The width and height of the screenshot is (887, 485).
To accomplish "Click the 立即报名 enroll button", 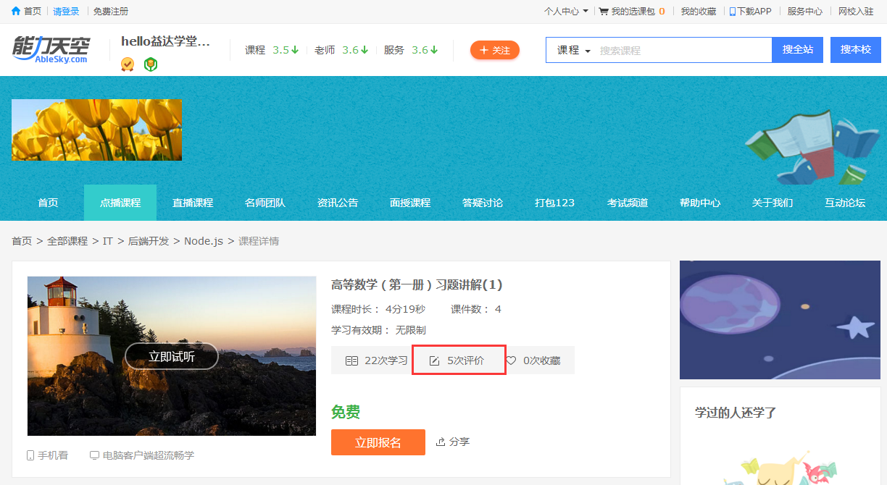I will 378,442.
